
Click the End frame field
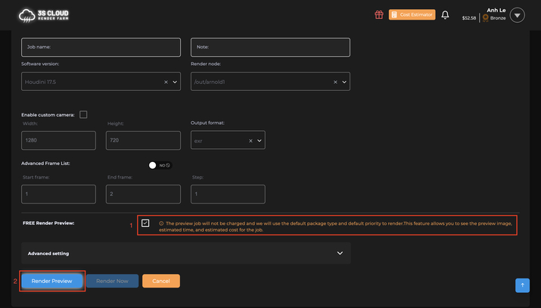[x=143, y=194]
